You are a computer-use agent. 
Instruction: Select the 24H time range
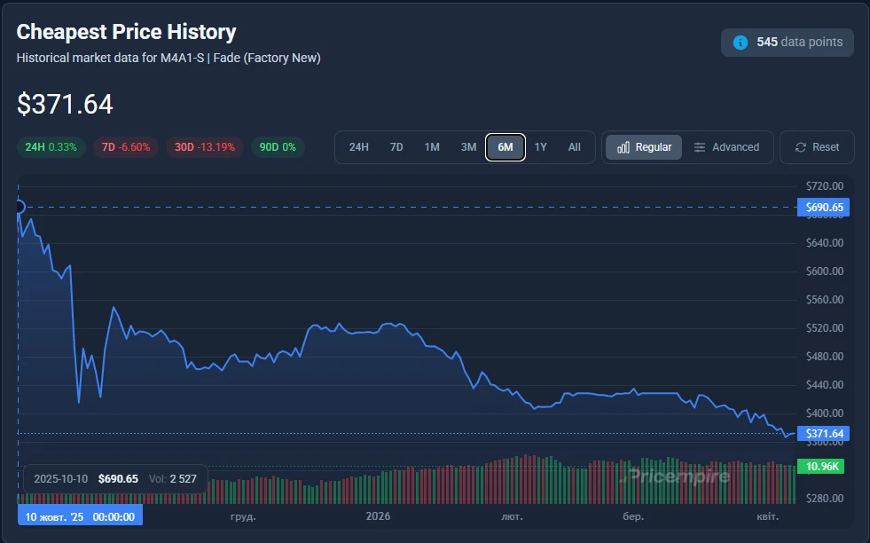pyautogui.click(x=358, y=147)
